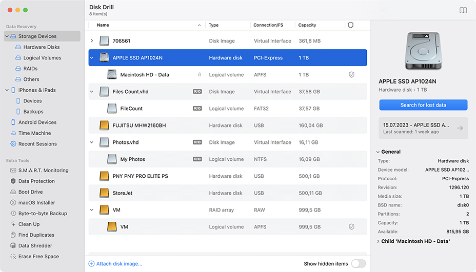The height and width of the screenshot is (272, 476).
Task: Click the Backups sidebar icon
Action: tap(18, 112)
